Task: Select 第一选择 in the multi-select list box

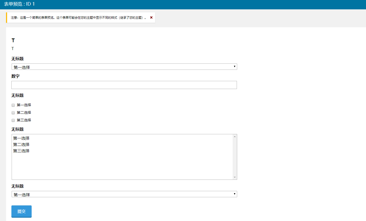Action: pyautogui.click(x=21, y=138)
